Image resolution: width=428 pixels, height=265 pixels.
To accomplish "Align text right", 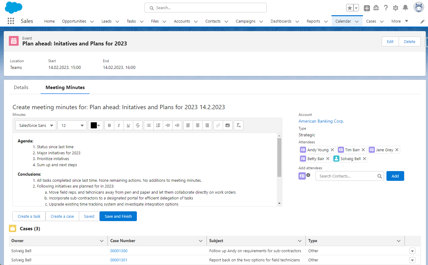I will (207, 125).
